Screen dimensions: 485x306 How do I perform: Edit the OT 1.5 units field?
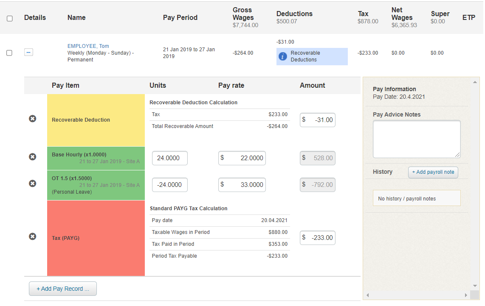(x=169, y=185)
